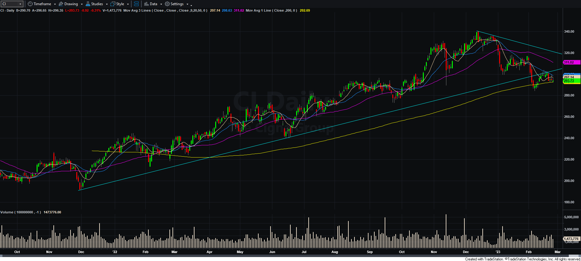The image size is (581, 261).
Task: Open toolbar overflow arrow after Settings
Action: (x=191, y=5)
